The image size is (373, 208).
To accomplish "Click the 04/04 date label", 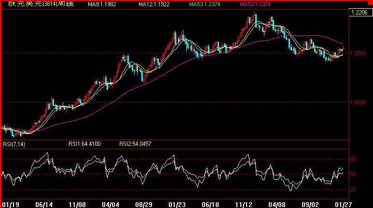I will pos(111,205).
